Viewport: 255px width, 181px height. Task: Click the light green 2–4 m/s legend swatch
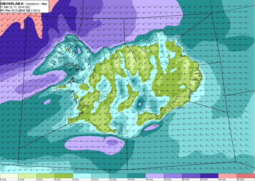pos(27,176)
